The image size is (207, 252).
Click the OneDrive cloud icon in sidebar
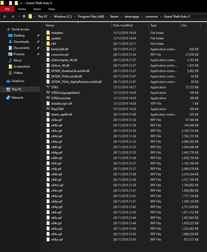(x=9, y=81)
